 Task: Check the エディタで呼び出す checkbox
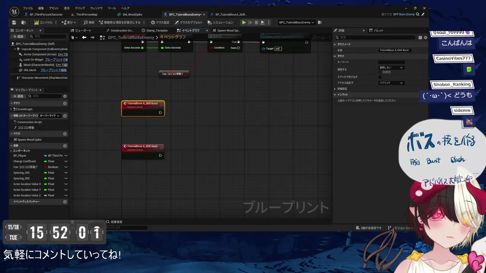pyautogui.click(x=380, y=77)
